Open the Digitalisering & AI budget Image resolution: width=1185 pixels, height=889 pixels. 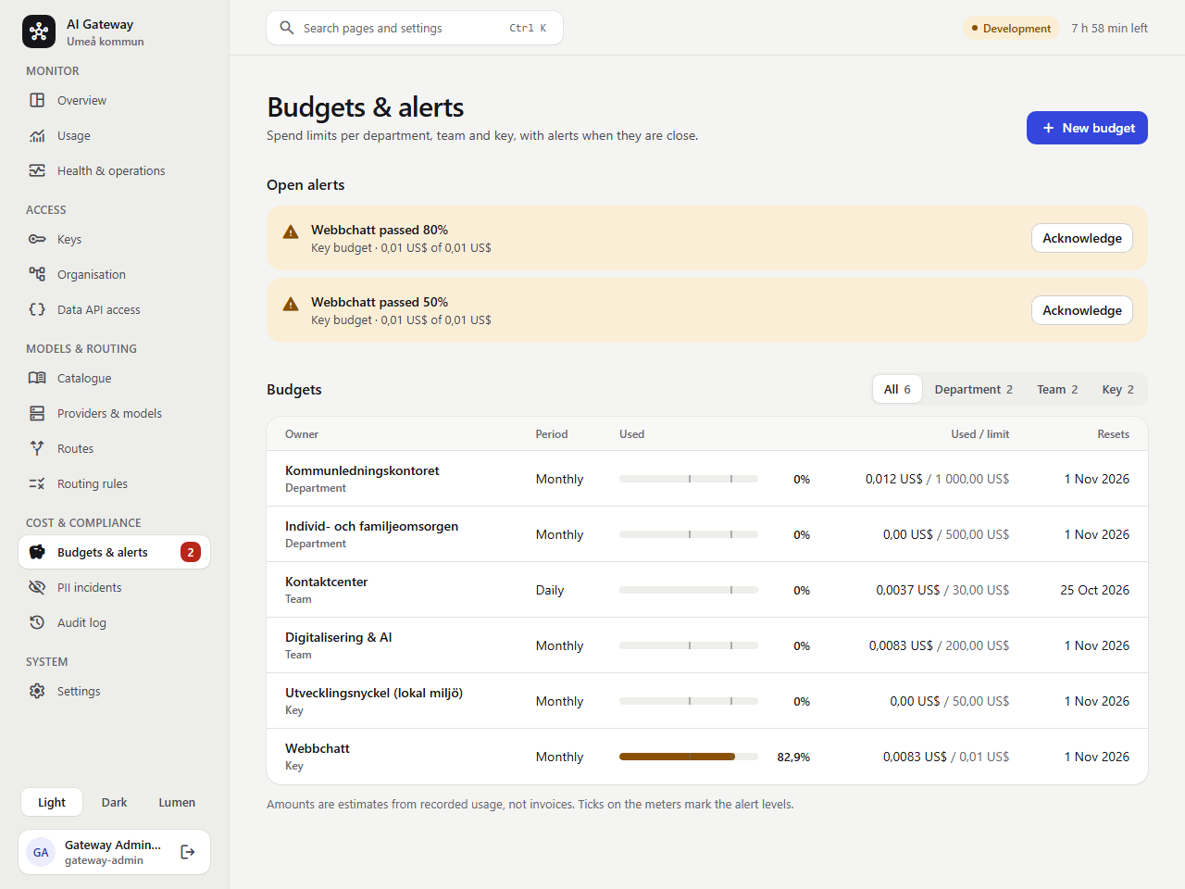pos(707,645)
